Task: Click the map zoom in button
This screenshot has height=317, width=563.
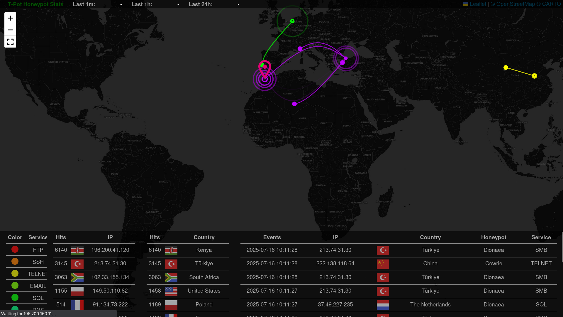Action: 10,18
